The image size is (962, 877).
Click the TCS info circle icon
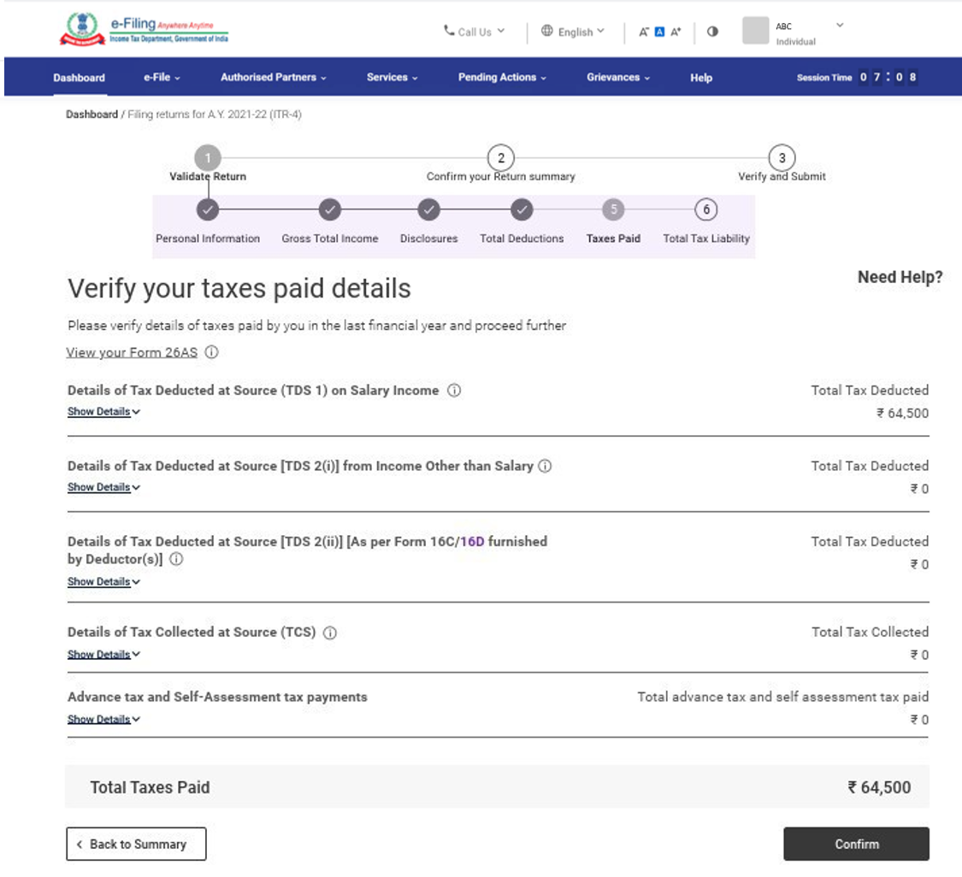(x=330, y=633)
